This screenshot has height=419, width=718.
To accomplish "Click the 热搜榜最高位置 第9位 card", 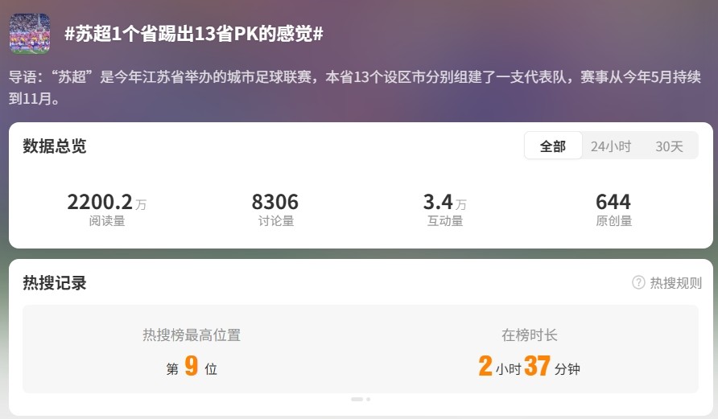I will [192, 350].
